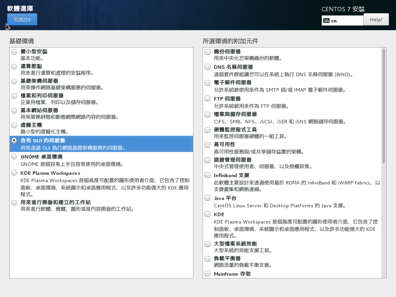Choose the 運算節點 compute node option

[14, 67]
